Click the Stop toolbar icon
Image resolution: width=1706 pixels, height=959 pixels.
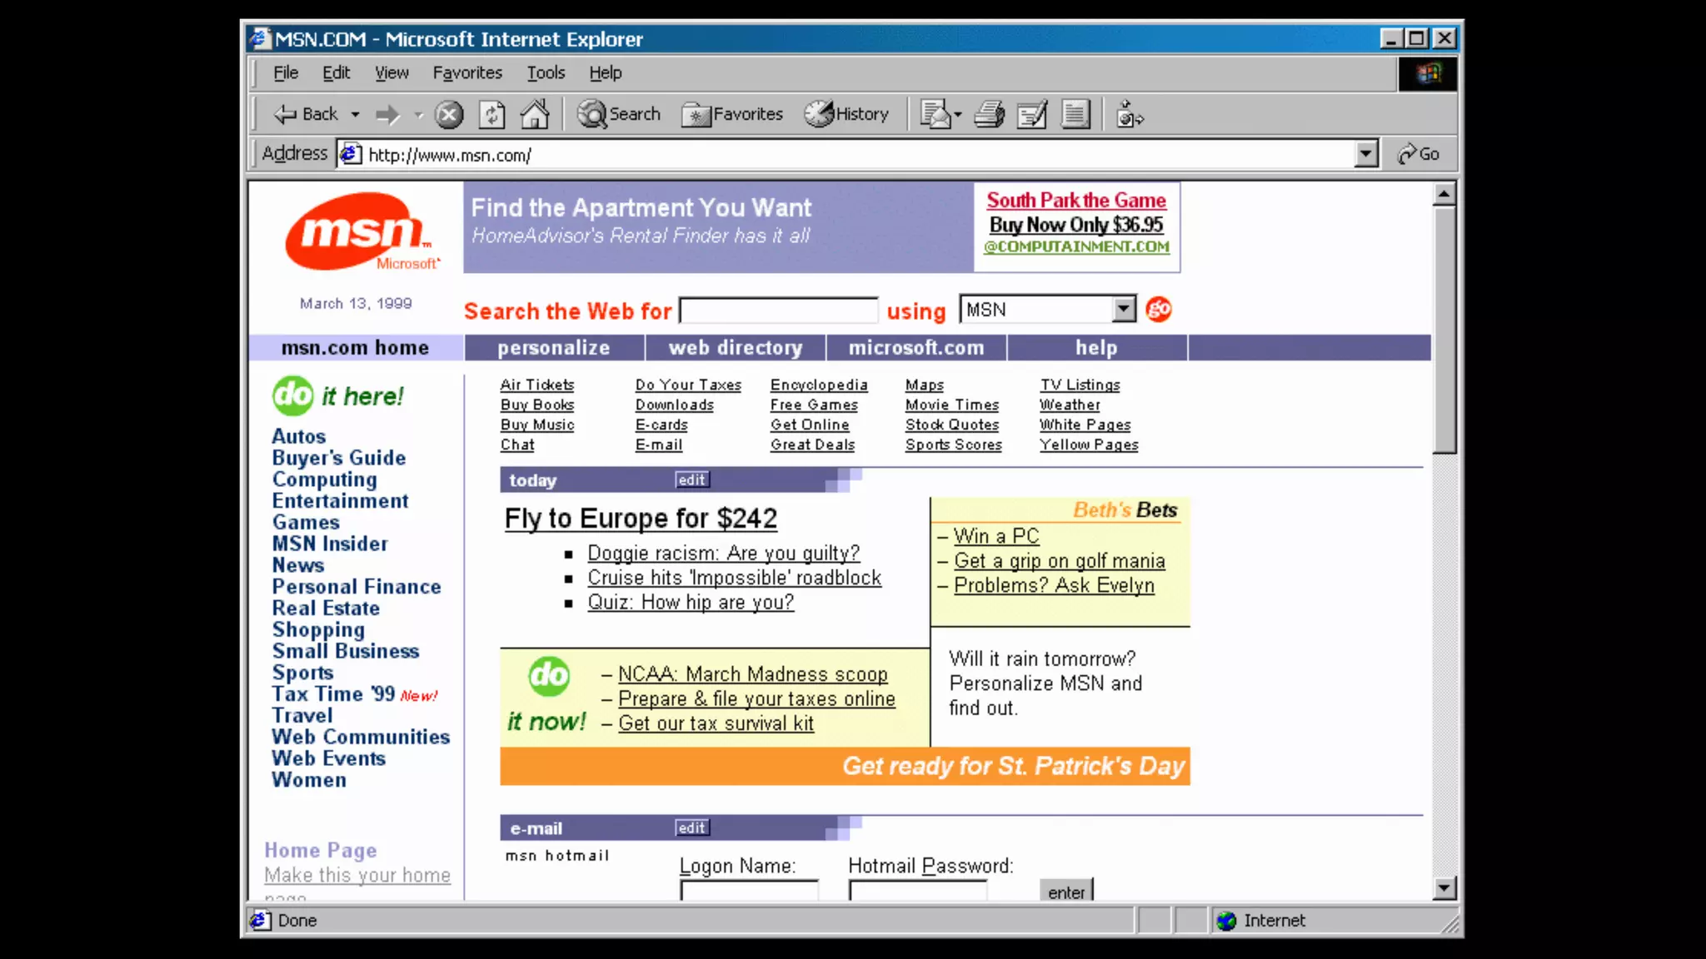pos(449,114)
